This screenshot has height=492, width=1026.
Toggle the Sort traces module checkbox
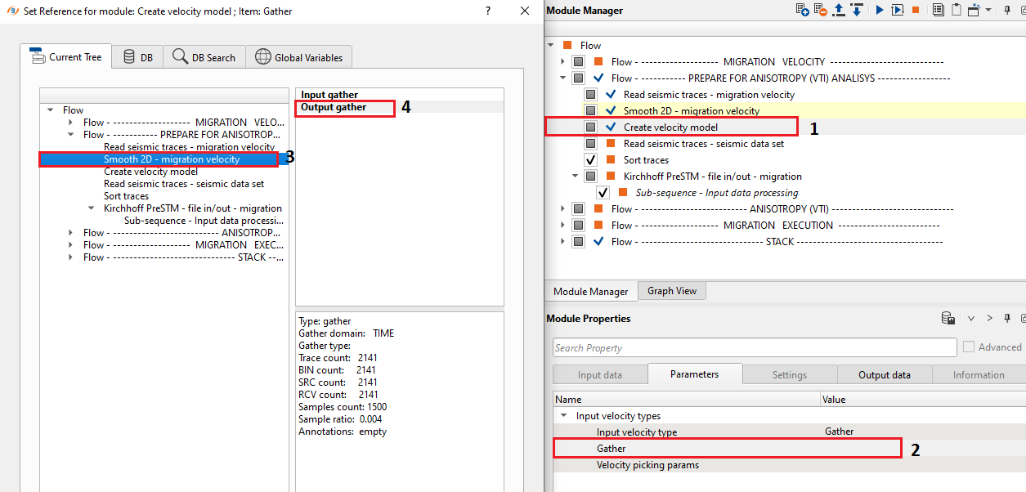(590, 160)
